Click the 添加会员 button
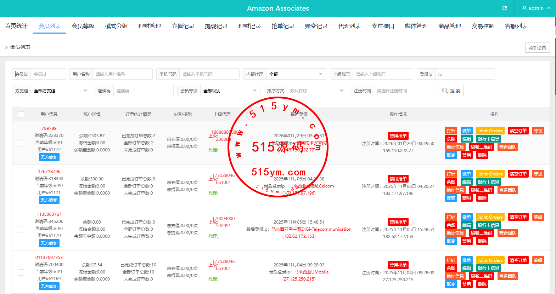This screenshot has width=556, height=294. [537, 47]
